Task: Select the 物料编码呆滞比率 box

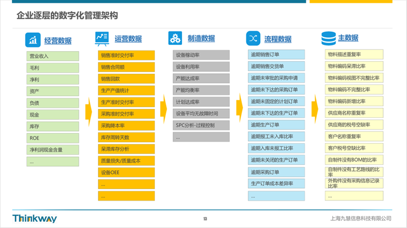Action: (354, 66)
